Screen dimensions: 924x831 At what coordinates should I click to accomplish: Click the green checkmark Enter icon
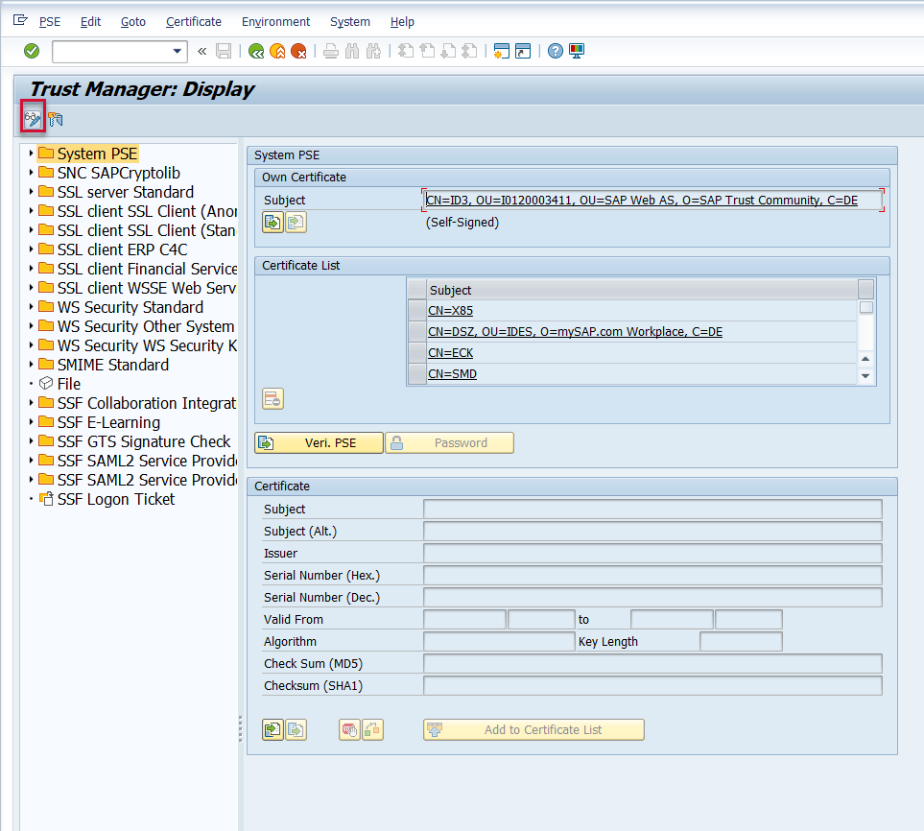pyautogui.click(x=32, y=51)
